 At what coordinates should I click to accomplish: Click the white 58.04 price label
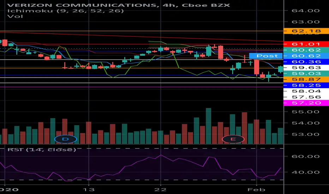[306, 91]
